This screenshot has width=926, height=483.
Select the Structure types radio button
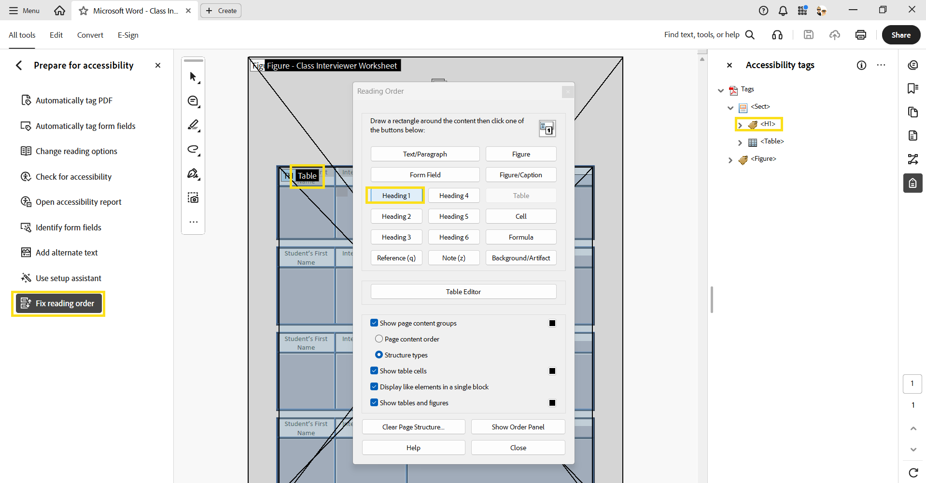click(x=379, y=355)
